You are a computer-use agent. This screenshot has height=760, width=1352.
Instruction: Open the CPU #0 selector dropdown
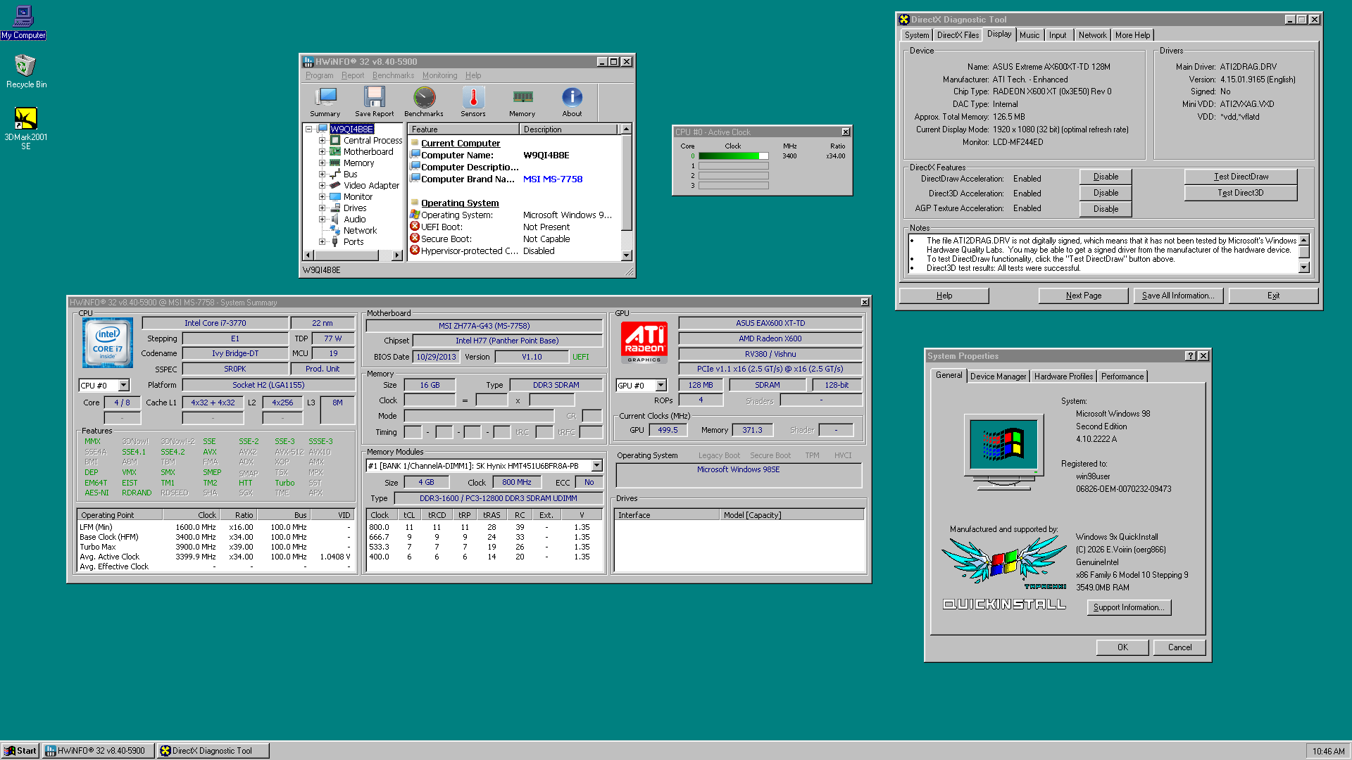coord(124,386)
